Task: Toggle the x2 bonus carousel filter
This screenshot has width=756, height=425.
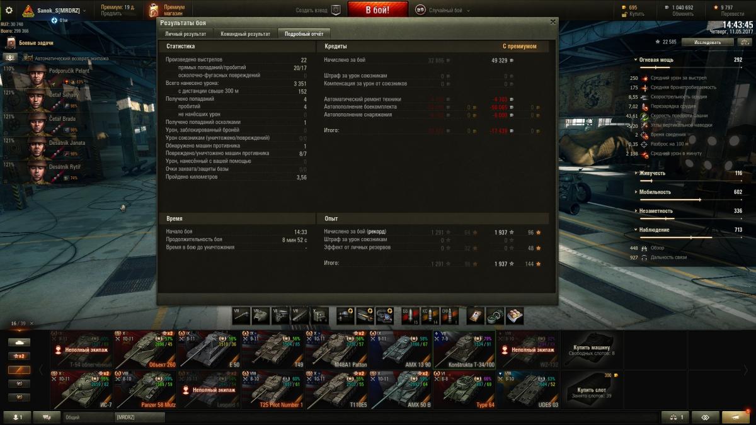Action: (x=18, y=356)
